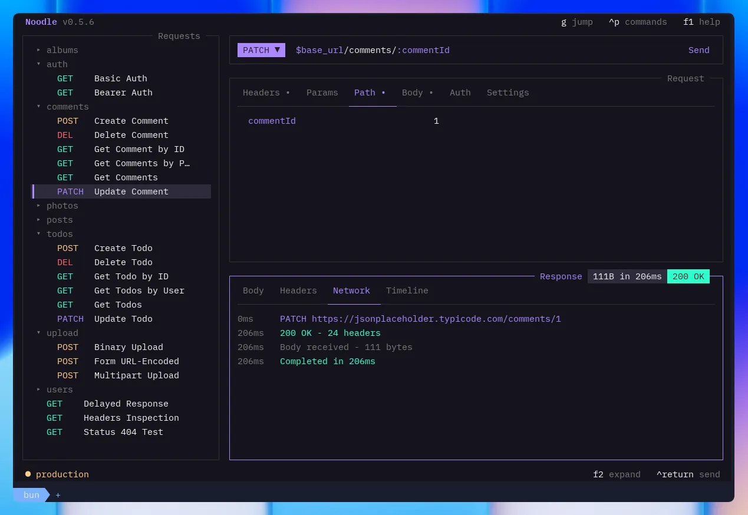Viewport: 748px width, 515px height.
Task: Click the 111B in 206ms badge
Action: pos(627,276)
